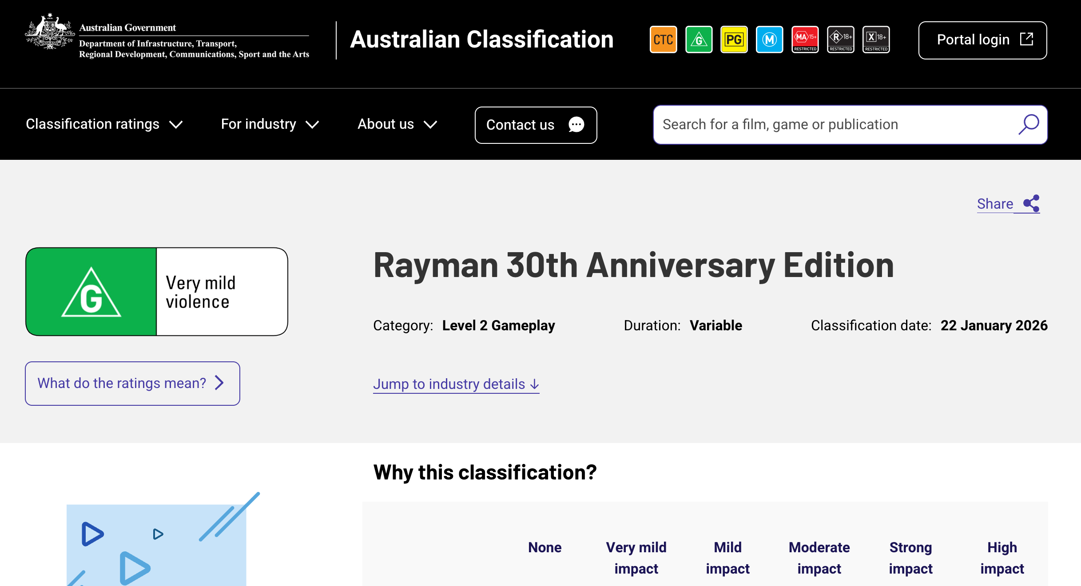The width and height of the screenshot is (1081, 586).
Task: Click the X18+ restricted rating icon
Action: pyautogui.click(x=876, y=40)
